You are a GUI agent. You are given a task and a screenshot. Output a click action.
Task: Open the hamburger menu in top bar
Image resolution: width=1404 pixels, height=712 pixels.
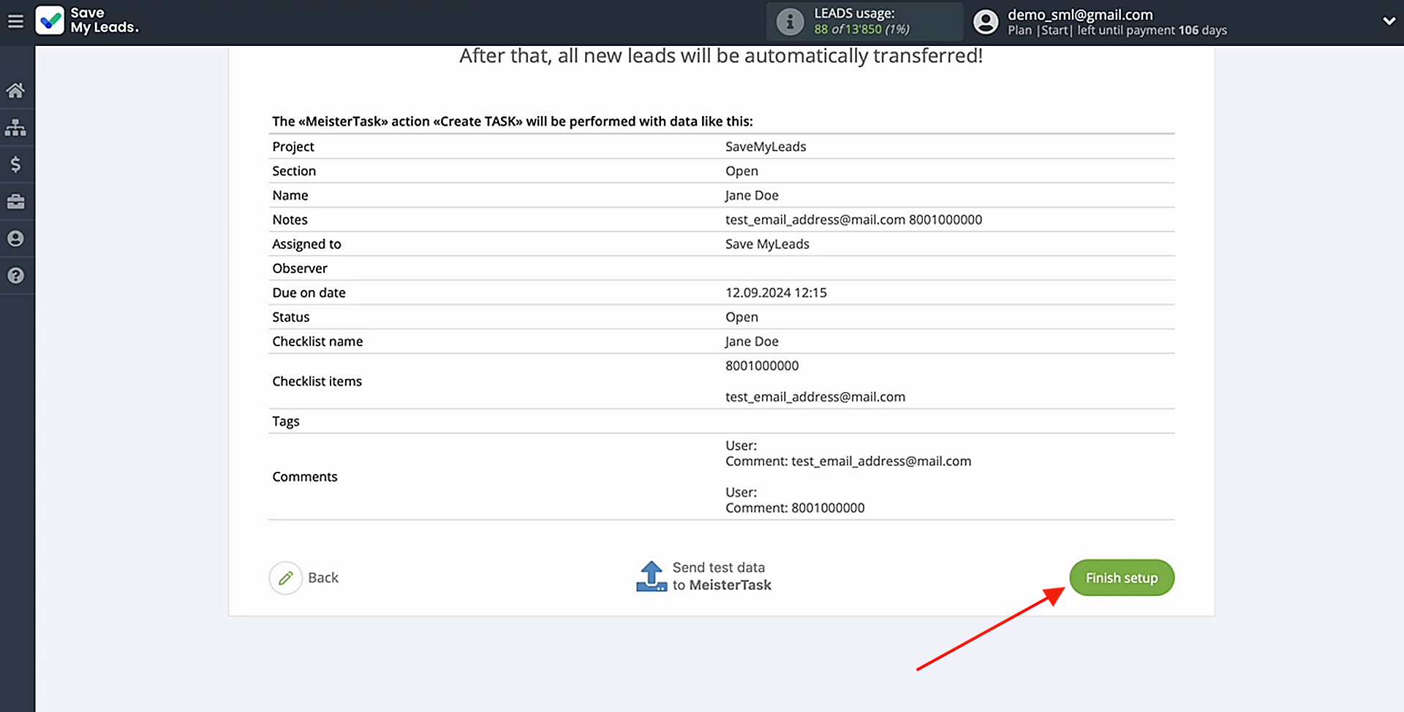coord(15,21)
